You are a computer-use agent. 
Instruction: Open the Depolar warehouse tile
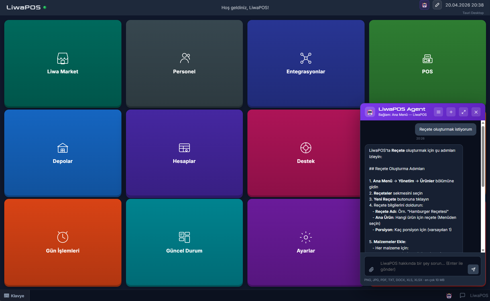[63, 153]
